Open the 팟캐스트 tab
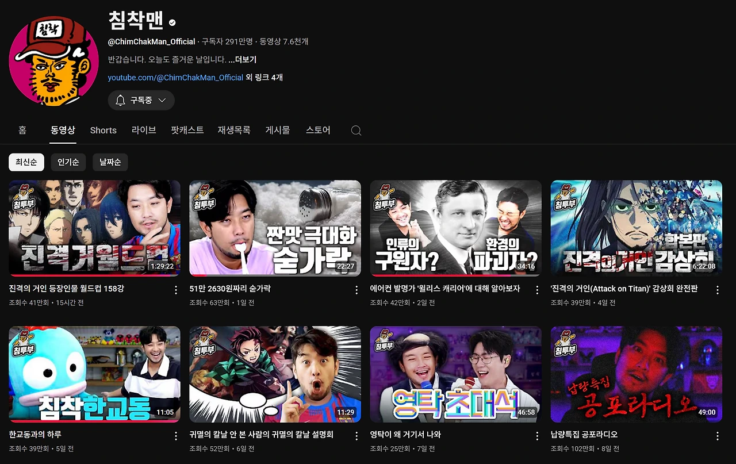 [x=187, y=130]
